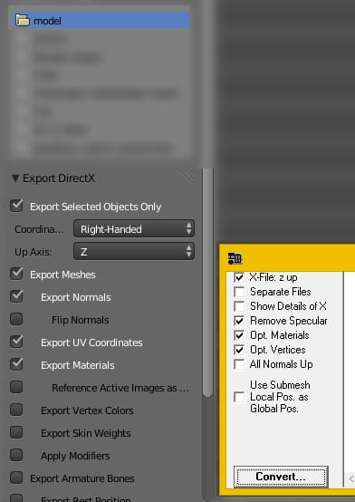Uncheck X-File: z up option

239,277
